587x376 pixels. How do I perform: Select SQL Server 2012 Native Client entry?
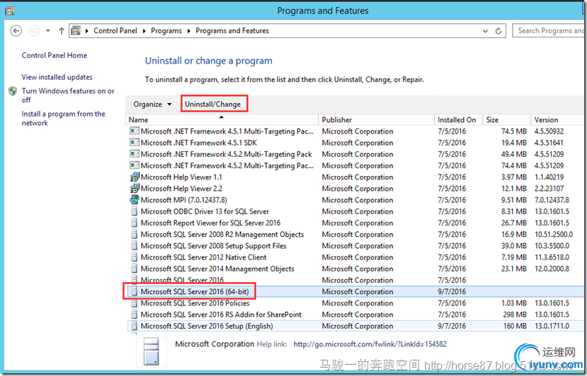point(355,257)
